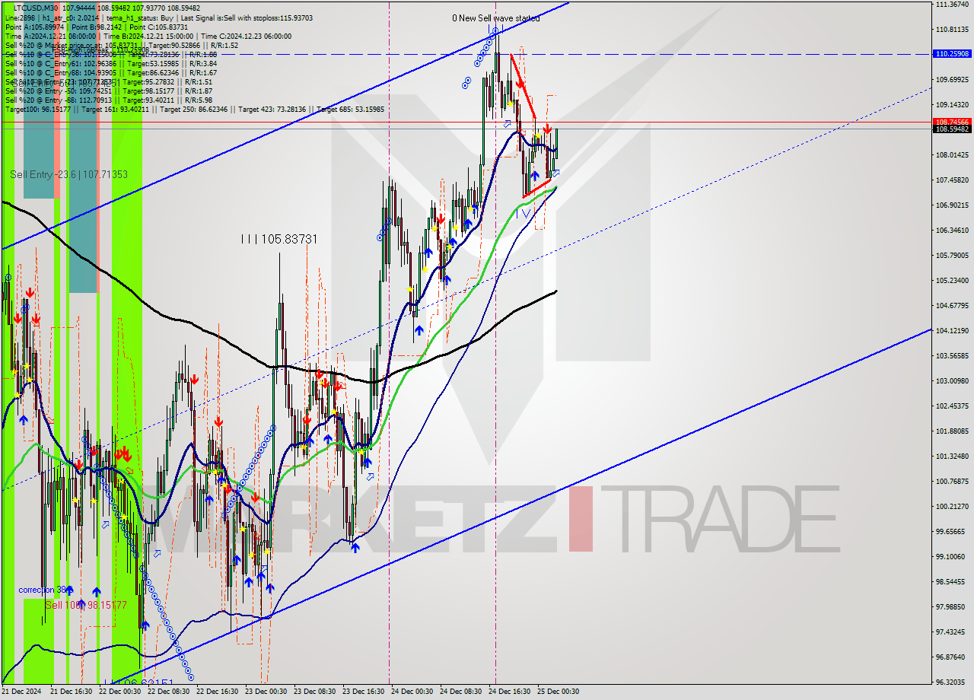Click the 'I I I 105.83731' annotation
974x700 pixels.
(x=279, y=239)
